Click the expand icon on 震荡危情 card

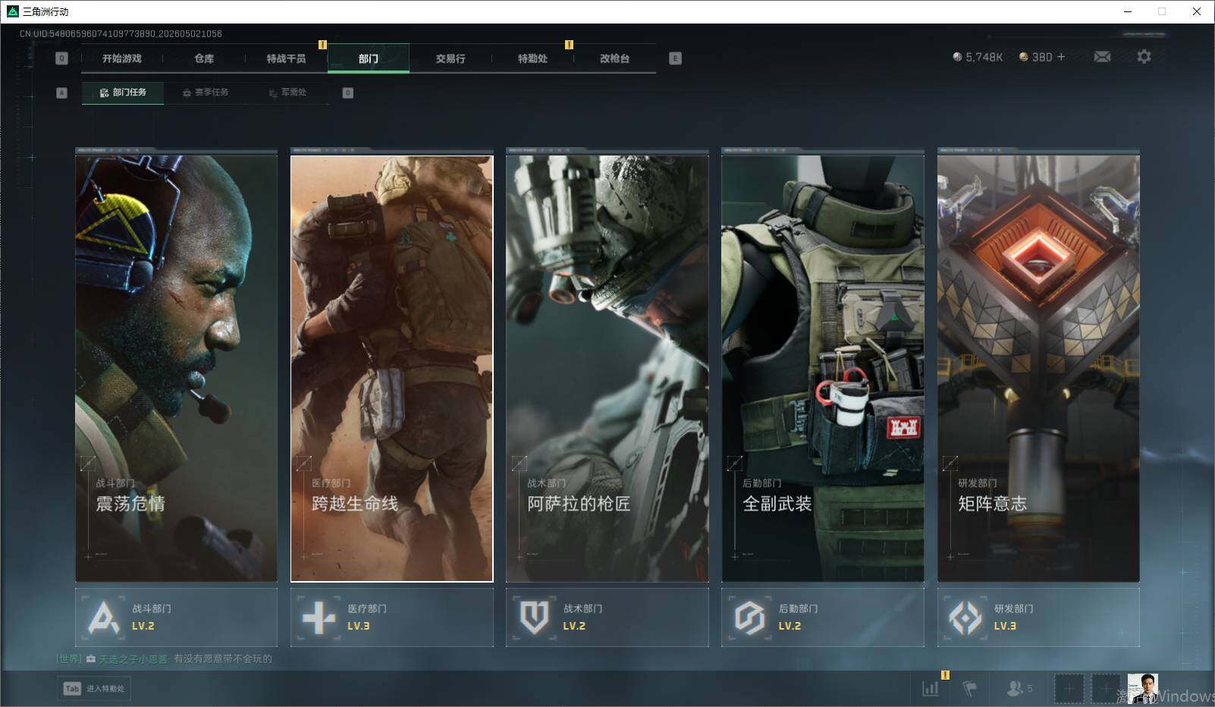coord(88,463)
